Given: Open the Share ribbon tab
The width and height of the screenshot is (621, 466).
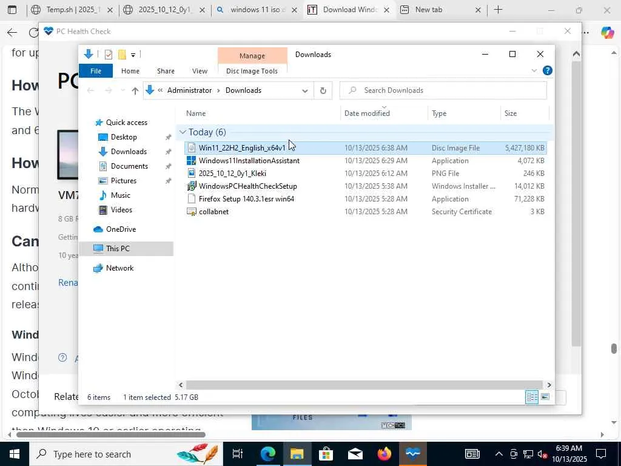Looking at the screenshot, I should (x=166, y=71).
